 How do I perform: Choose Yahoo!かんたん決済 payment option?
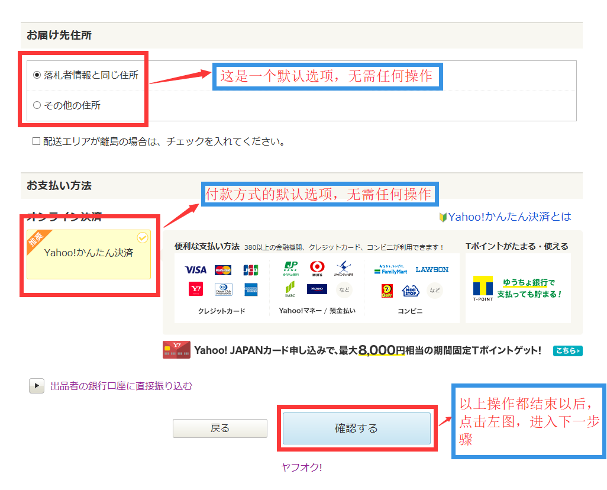click(x=89, y=253)
